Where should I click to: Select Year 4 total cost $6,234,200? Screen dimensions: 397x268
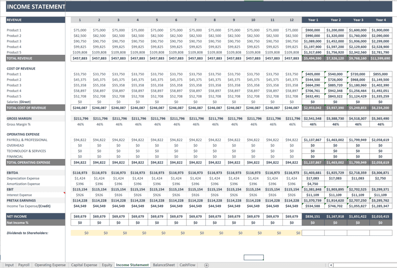381,108
